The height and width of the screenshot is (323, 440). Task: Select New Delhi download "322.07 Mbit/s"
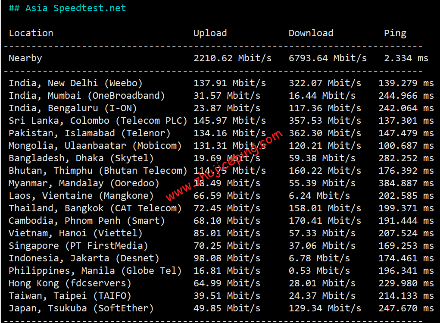click(x=325, y=83)
